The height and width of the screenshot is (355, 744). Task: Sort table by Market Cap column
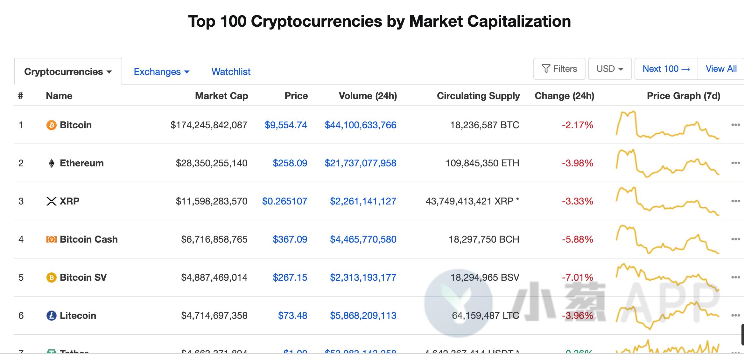coord(221,96)
